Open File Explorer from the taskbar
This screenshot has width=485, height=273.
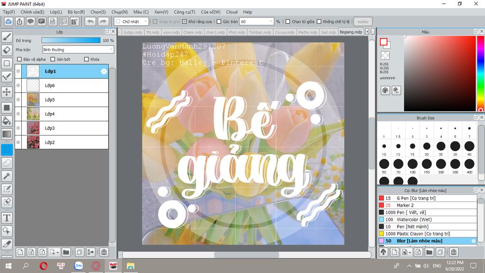coord(131,265)
